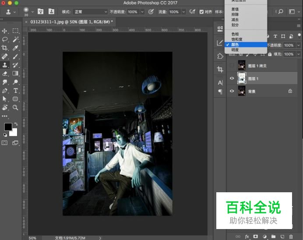
Task: Toggle Quick Mask mode
Action: pyautogui.click(x=5, y=143)
